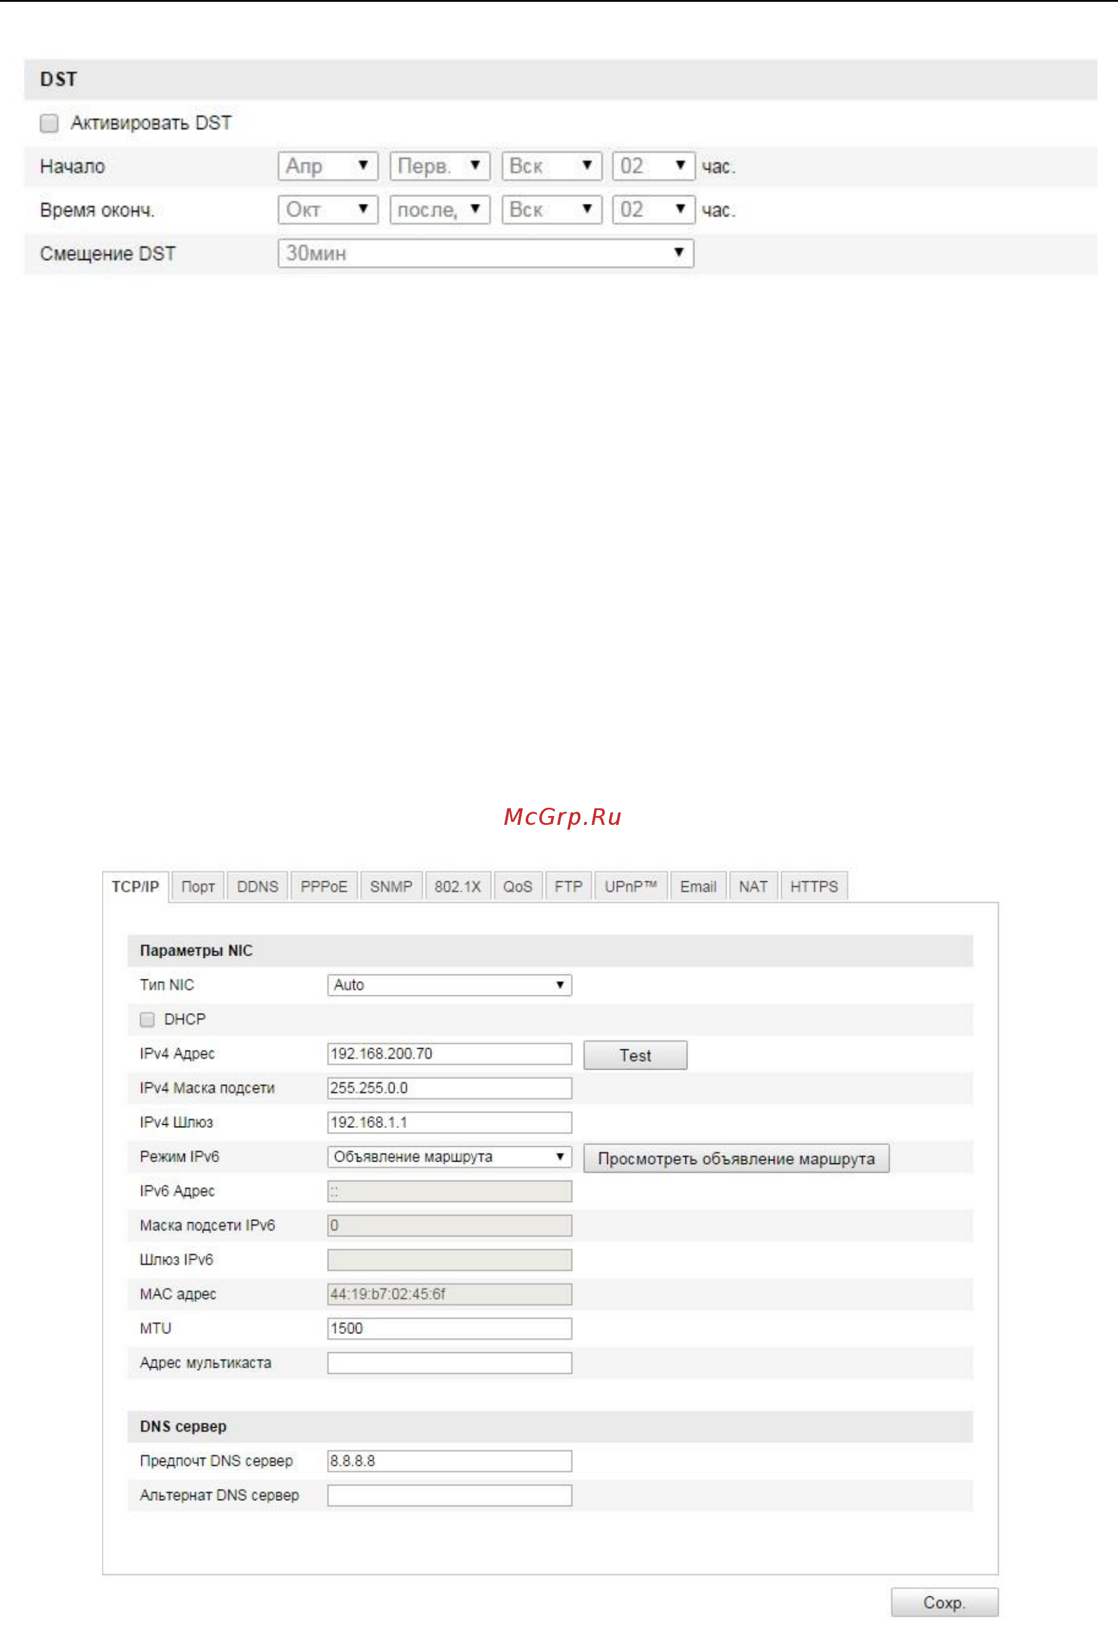Open the Начало hour dropdown showing 02
Viewport: 1118px width, 1632px height.
pos(653,166)
